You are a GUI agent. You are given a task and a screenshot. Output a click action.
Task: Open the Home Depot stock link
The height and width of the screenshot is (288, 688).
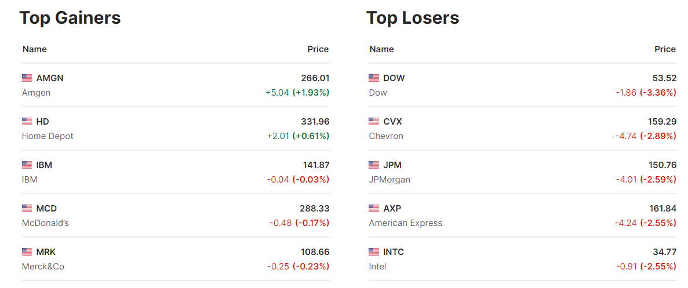pyautogui.click(x=48, y=136)
